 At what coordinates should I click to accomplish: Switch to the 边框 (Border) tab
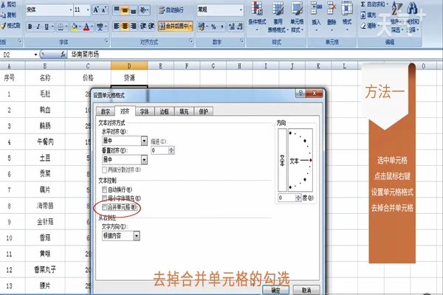pyautogui.click(x=164, y=111)
